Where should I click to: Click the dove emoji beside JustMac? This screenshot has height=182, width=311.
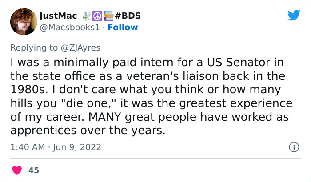tap(85, 16)
